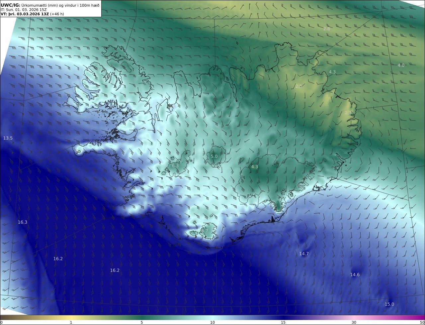Click the '(+46 h)' forecast offset text
425x325 pixels.
pyautogui.click(x=57, y=14)
